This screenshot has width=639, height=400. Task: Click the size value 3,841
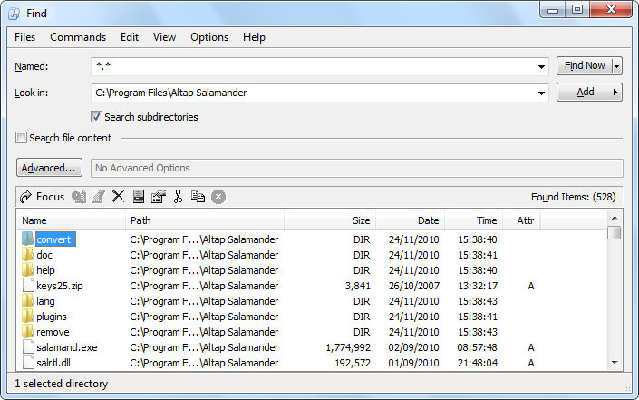(x=358, y=286)
